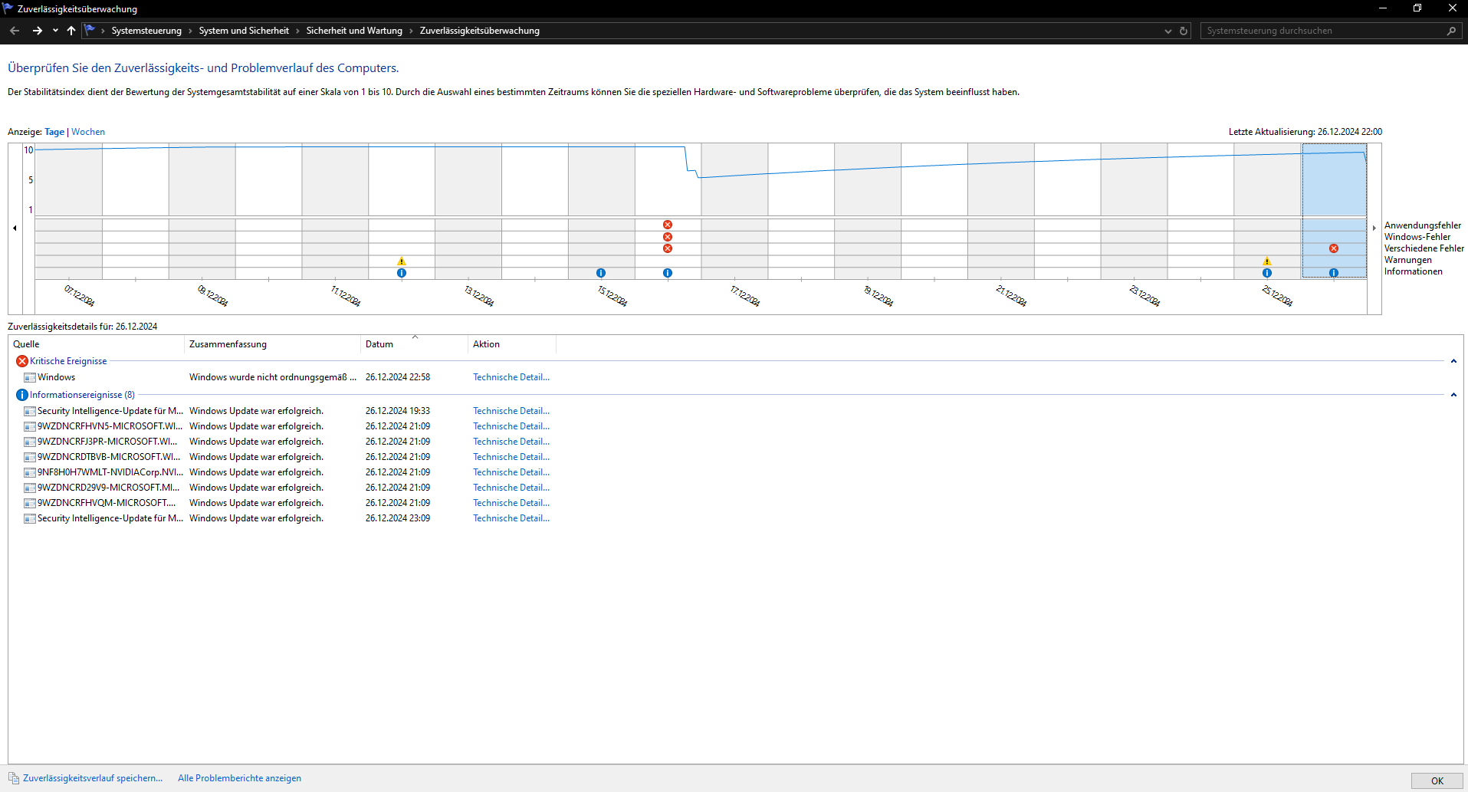
Task: Click the icon of the 9NF8H0H7WMLT-NVIDIACorp row
Action: pos(30,472)
